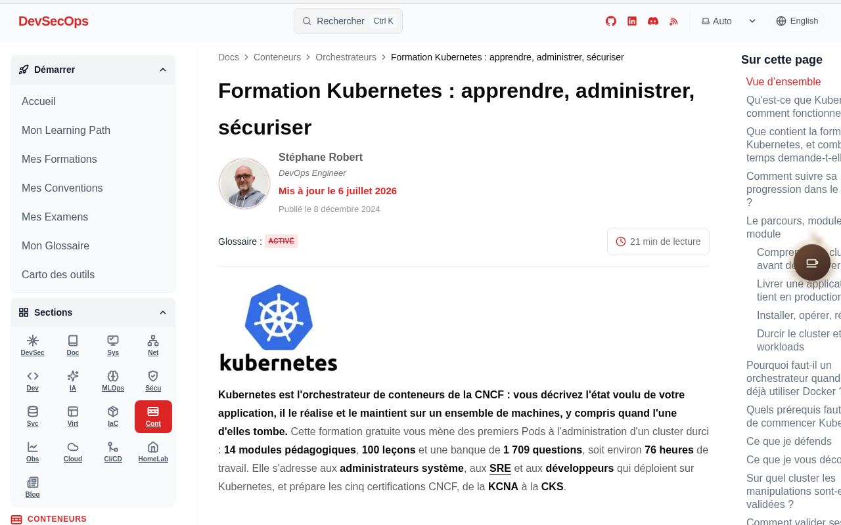Collapse the Sections sidebar group
The height and width of the screenshot is (525, 841).
click(x=93, y=312)
